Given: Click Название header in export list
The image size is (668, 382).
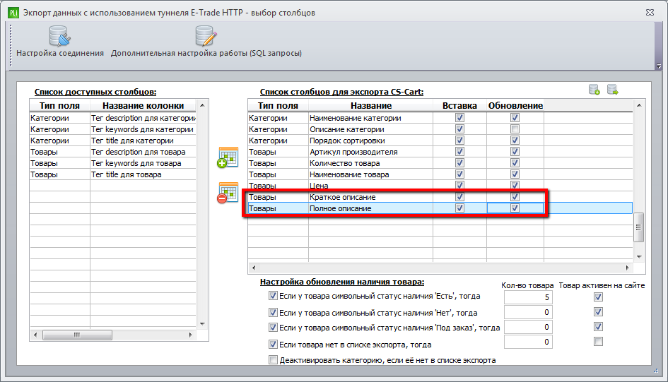Looking at the screenshot, I should 370,105.
